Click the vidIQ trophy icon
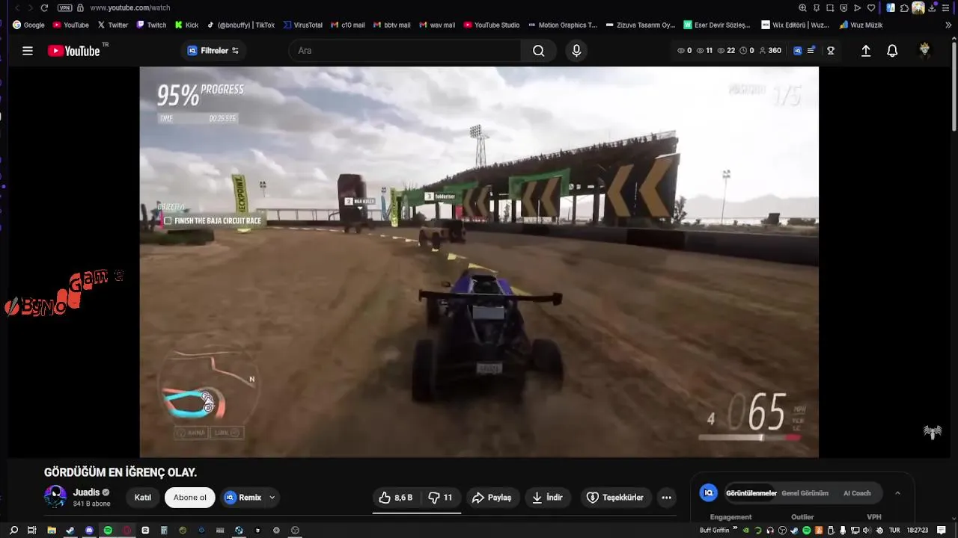This screenshot has height=538, width=958. pyautogui.click(x=831, y=51)
